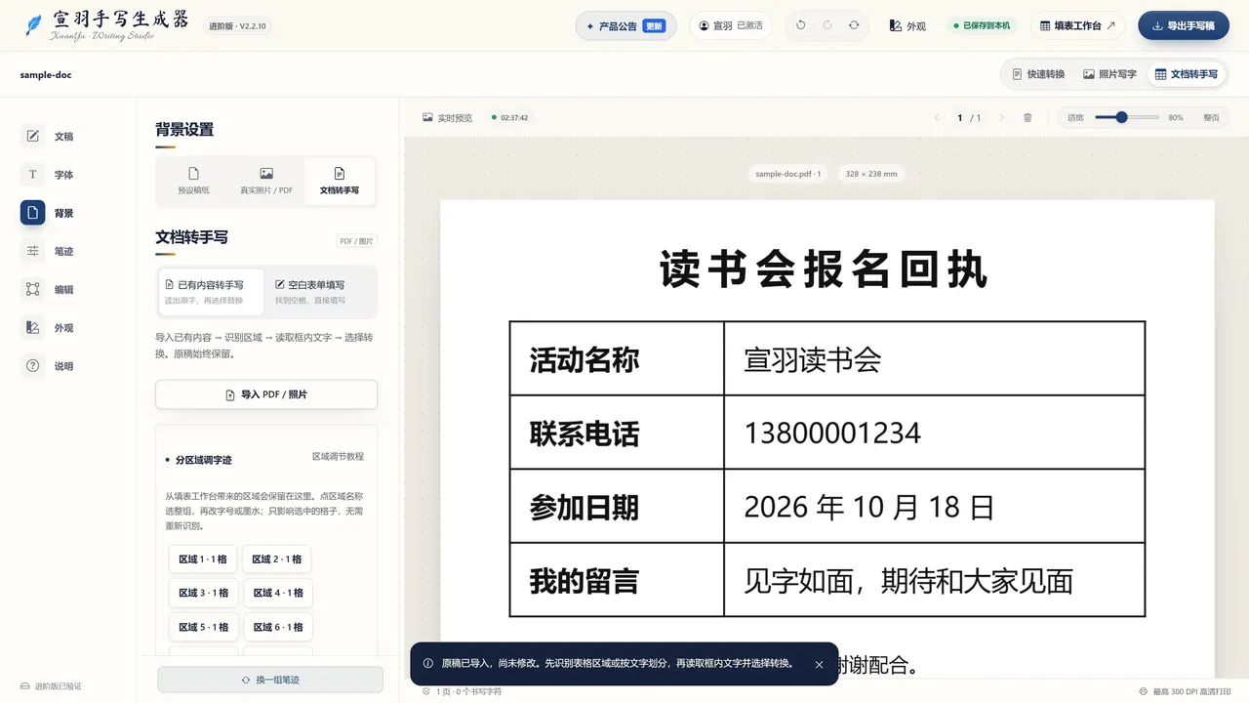Open 外观 appearance in top bar
This screenshot has height=703, width=1249.
[907, 26]
